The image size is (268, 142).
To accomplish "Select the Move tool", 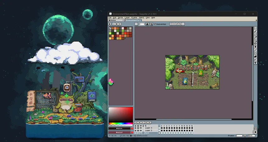I will point(255,44).
